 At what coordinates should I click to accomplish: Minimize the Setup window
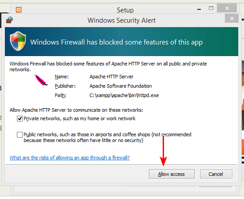199,9
